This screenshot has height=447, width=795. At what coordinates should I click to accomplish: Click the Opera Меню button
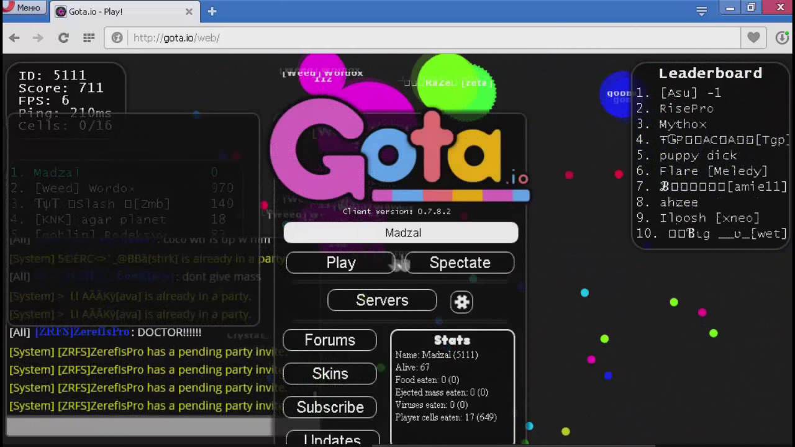[22, 8]
